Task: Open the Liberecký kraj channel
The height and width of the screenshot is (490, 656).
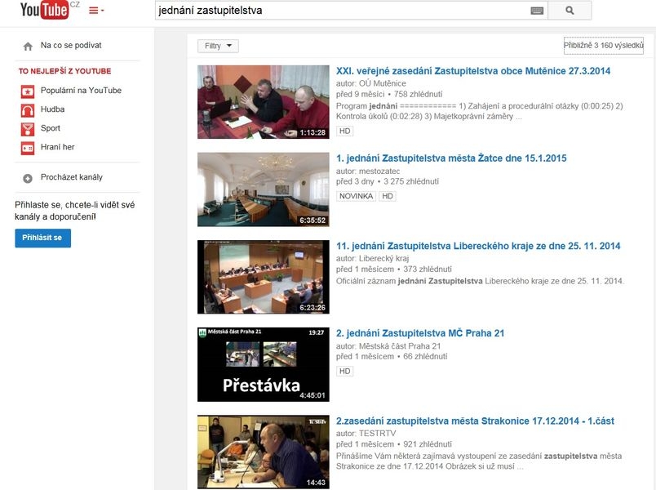Action: [x=383, y=258]
